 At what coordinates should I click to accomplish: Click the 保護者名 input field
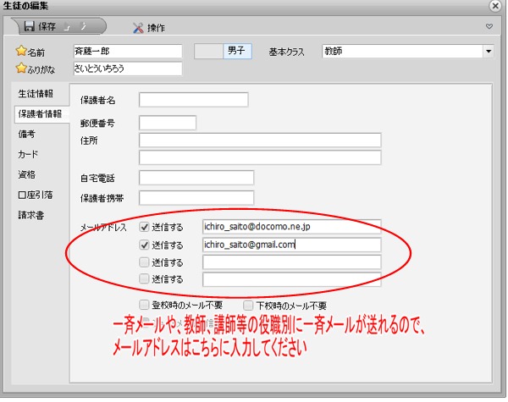pyautogui.click(x=193, y=100)
